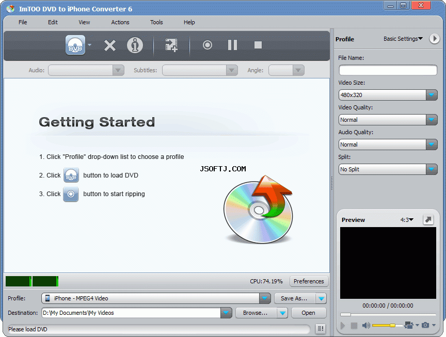The image size is (446, 337).
Task: Click the rip icon in Getting Started step 3
Action: pos(71,194)
